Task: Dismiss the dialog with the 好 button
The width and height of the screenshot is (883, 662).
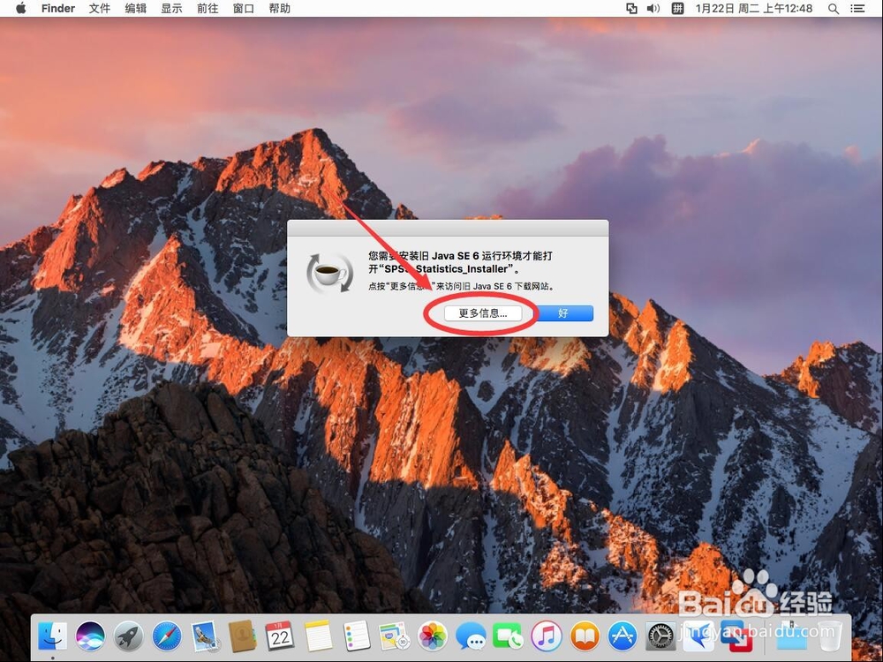Action: pyautogui.click(x=563, y=313)
